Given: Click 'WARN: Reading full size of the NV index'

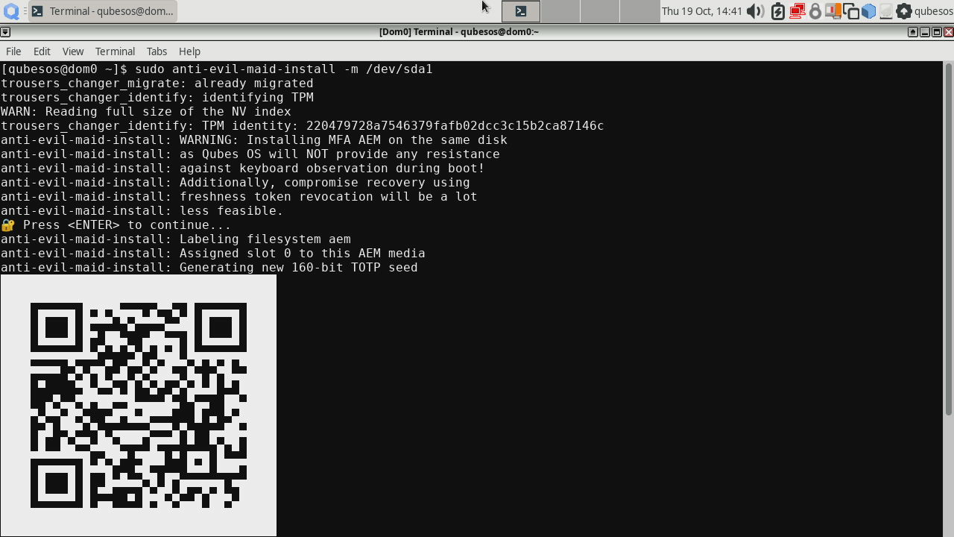Looking at the screenshot, I should (x=146, y=111).
